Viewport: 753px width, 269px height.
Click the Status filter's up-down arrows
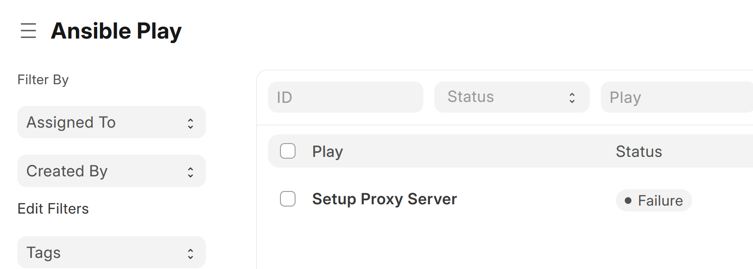coord(572,97)
